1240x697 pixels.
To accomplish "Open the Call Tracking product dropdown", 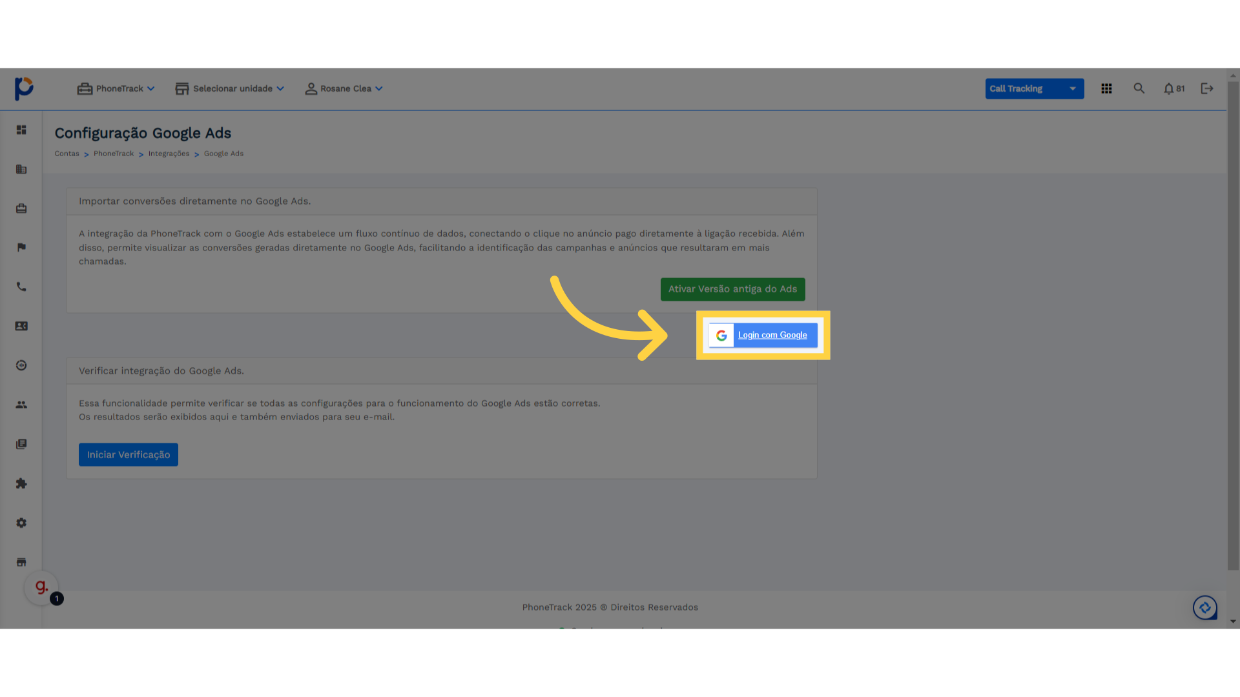I will [x=1035, y=88].
